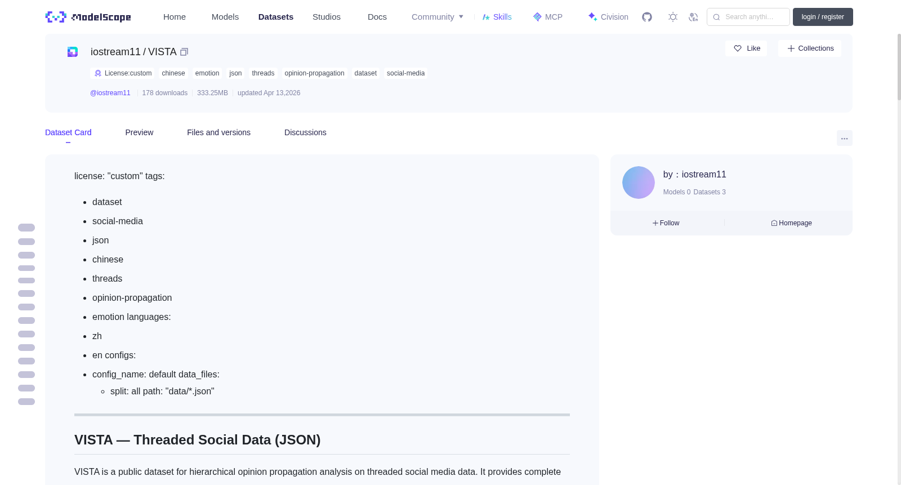Viewport: 901px width, 485px height.
Task: Click the Models 0 count
Action: [677, 192]
